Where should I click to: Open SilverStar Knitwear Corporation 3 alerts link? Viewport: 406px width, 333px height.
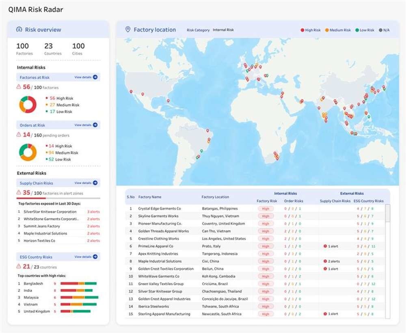(93, 212)
